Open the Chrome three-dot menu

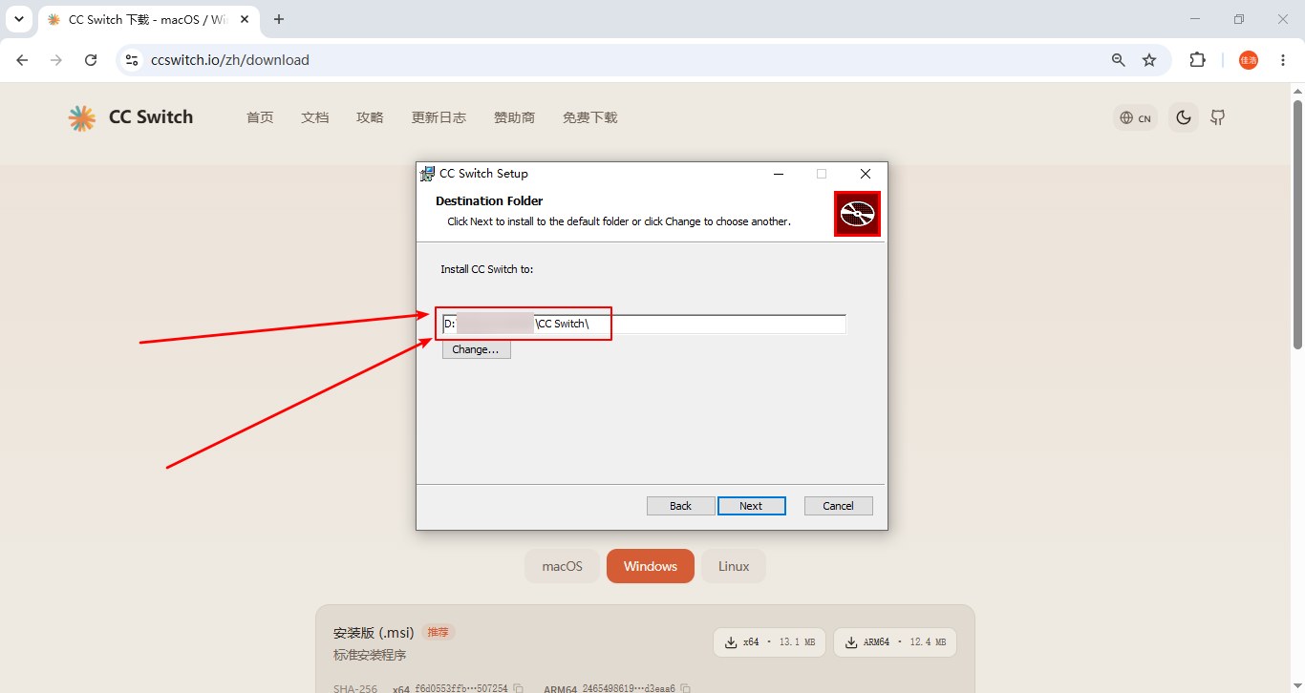point(1283,60)
